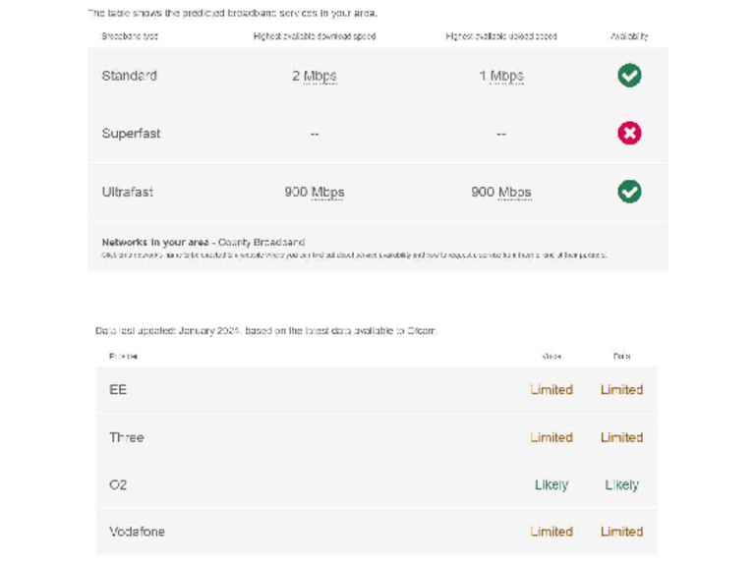The width and height of the screenshot is (755, 566).
Task: Select the Superfast broadband type row label
Action: pos(131,134)
